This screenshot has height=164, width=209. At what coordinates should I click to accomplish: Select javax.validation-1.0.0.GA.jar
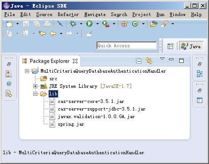(x=96, y=117)
